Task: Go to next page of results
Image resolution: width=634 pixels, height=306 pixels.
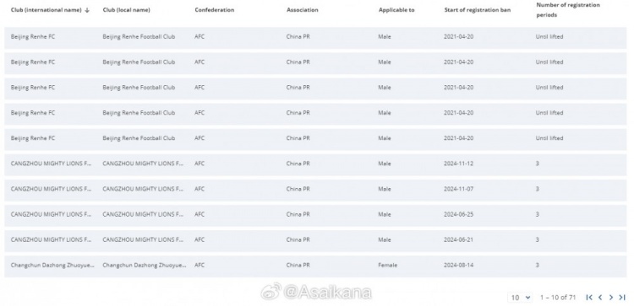Action: [x=611, y=298]
